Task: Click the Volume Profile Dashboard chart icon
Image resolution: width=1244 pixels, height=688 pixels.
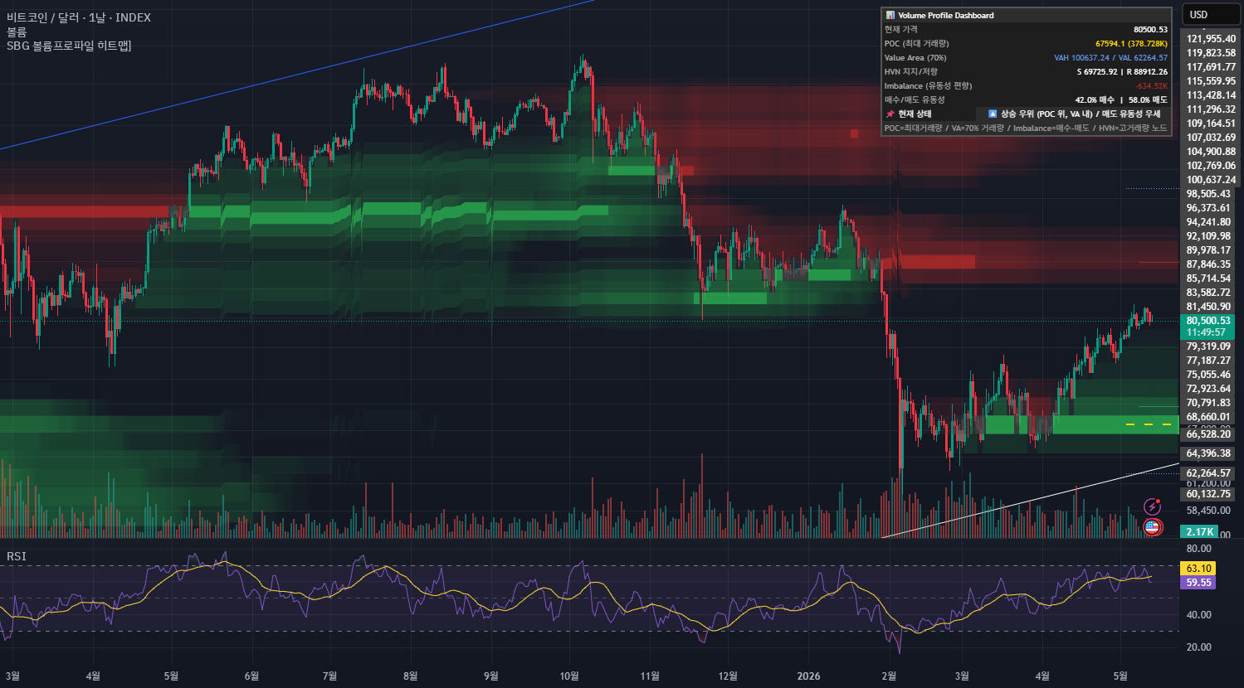Action: pyautogui.click(x=890, y=15)
